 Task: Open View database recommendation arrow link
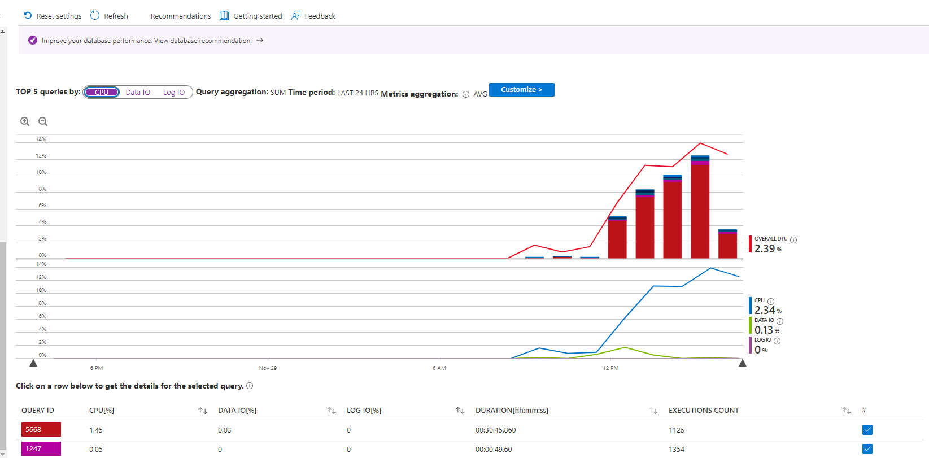pos(260,41)
